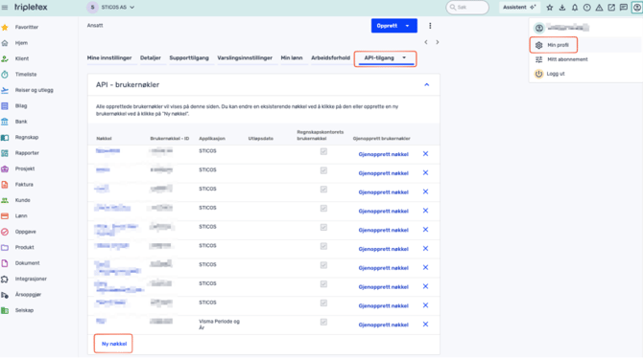The height and width of the screenshot is (359, 643).
Task: Toggle checkbox in Visma Periode og År row
Action: coord(323,323)
